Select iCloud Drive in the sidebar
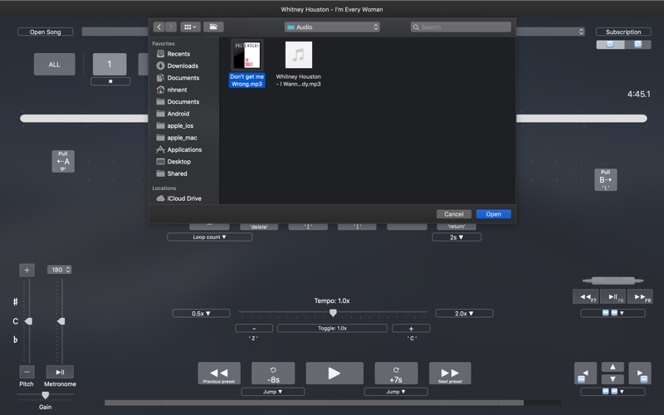664x415 pixels. tap(183, 198)
